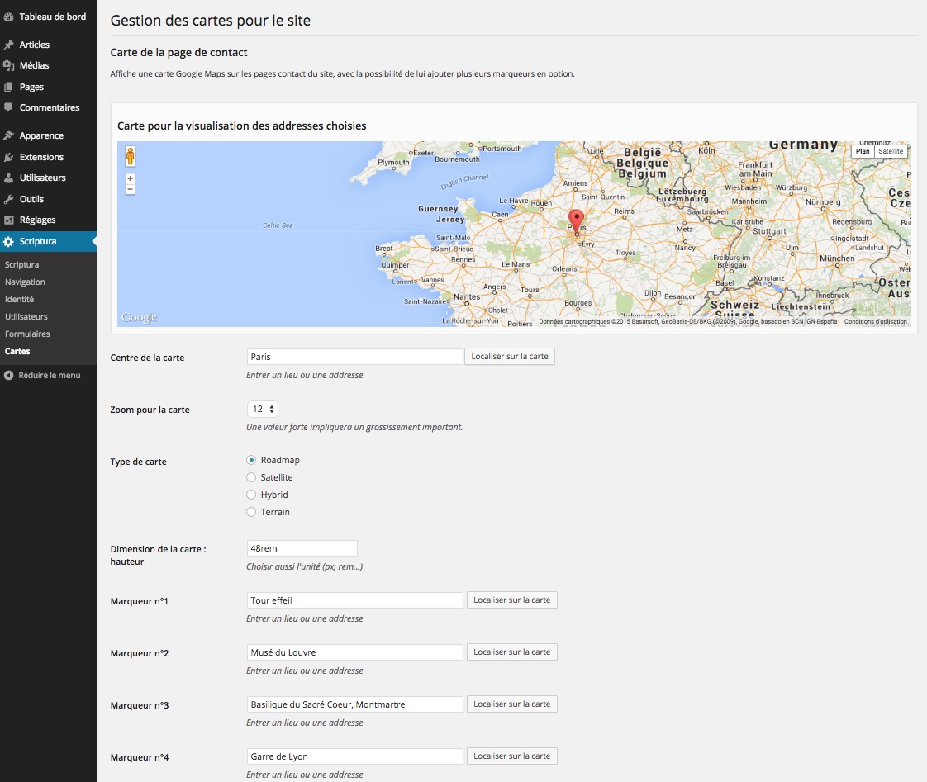
Task: Click the Street View pegman icon
Action: tap(130, 156)
